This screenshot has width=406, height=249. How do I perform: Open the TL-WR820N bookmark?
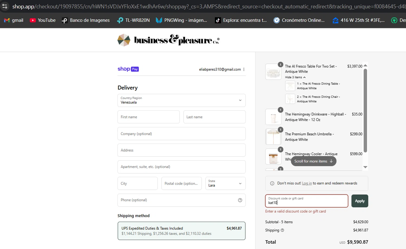click(133, 20)
